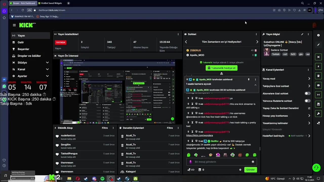Screen dimensions: 324x182
Task: Click 1 abonelik hediye et button
Action: click(x=221, y=68)
